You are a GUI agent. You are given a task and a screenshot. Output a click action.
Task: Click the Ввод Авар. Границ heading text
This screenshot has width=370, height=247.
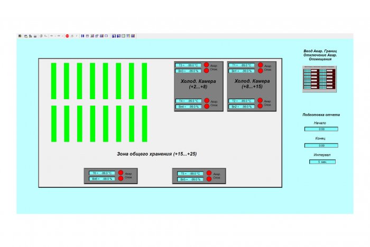click(320, 51)
